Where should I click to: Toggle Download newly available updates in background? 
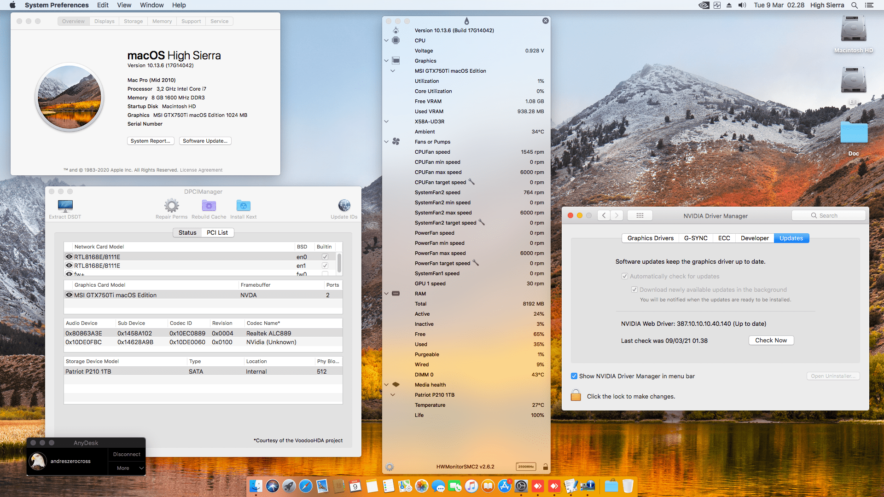pos(634,289)
